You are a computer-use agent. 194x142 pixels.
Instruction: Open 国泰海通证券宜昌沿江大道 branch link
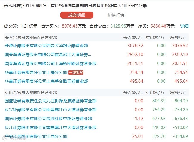48,55
